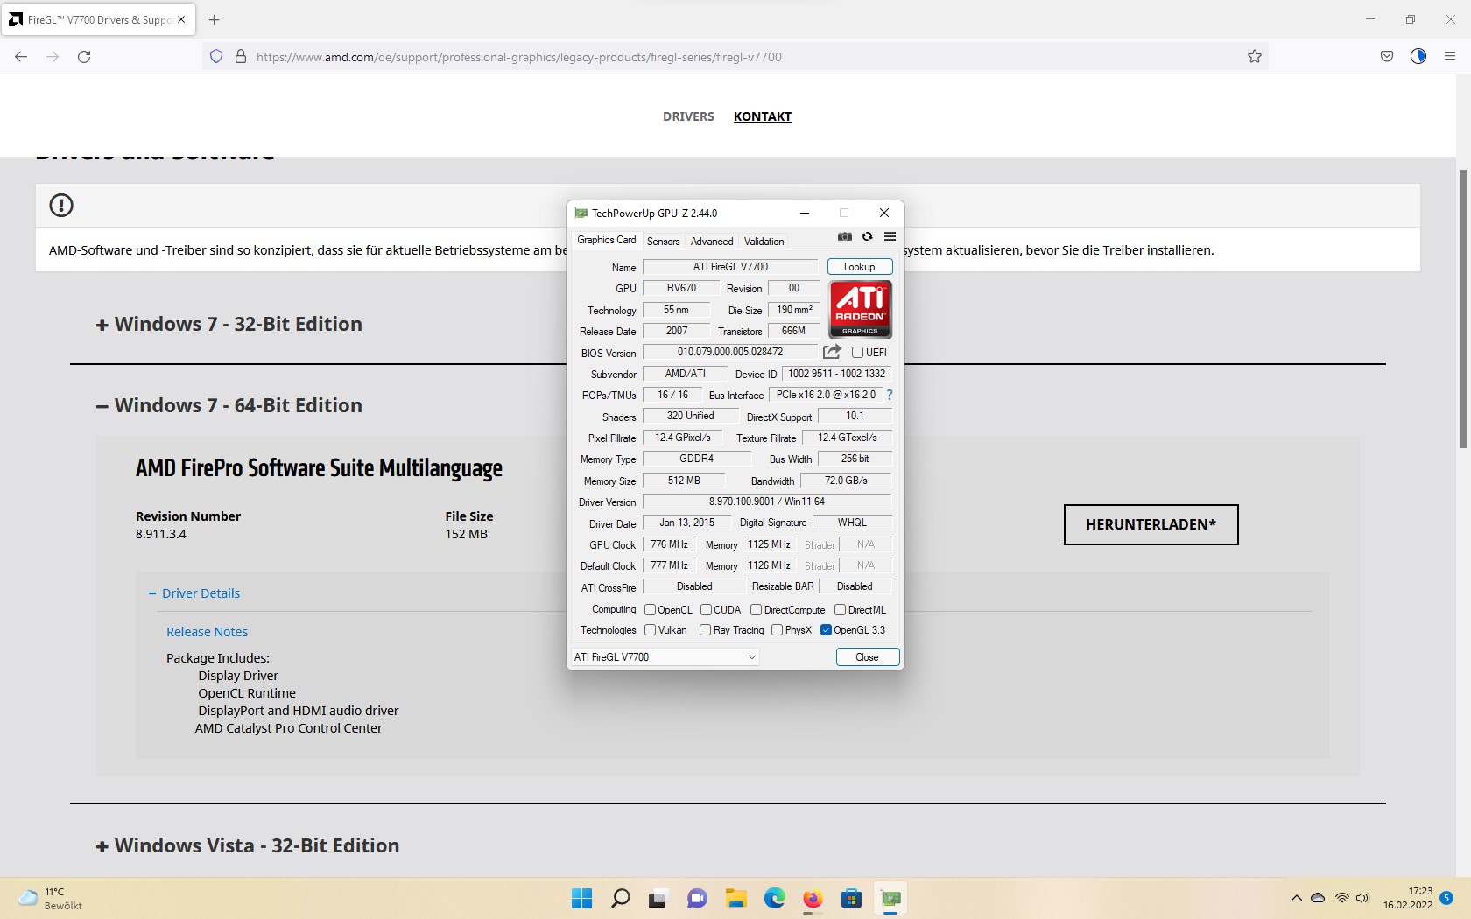Open the GPU-Z hamburger menu
This screenshot has height=919, width=1471.
(x=890, y=237)
